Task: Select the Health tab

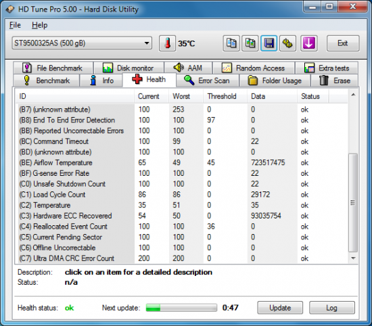Action: [x=149, y=80]
